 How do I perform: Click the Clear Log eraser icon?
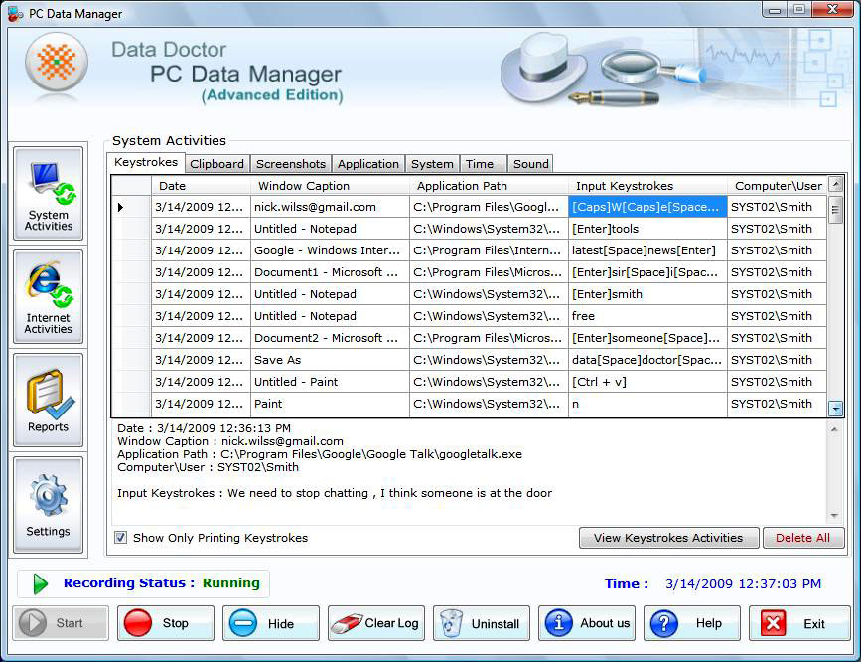349,623
